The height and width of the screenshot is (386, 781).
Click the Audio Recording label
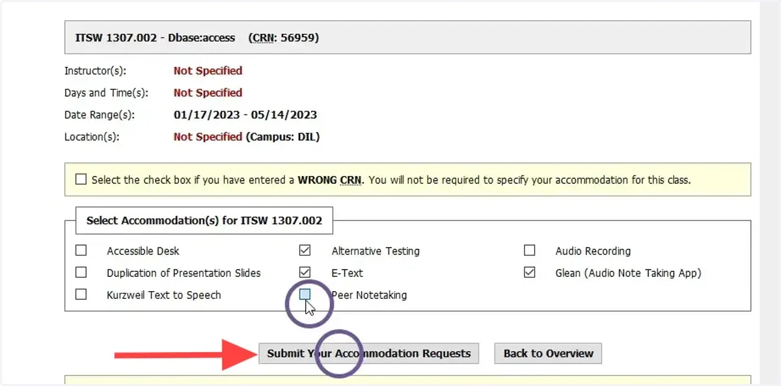pos(593,251)
